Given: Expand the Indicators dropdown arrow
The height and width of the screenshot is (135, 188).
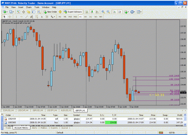Looking at the screenshot, I should tap(128, 12).
